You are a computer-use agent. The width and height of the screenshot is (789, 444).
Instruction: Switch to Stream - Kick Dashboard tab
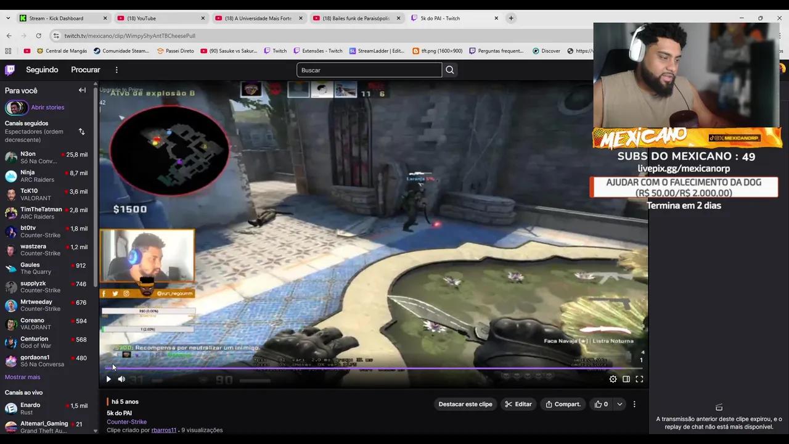(64, 18)
